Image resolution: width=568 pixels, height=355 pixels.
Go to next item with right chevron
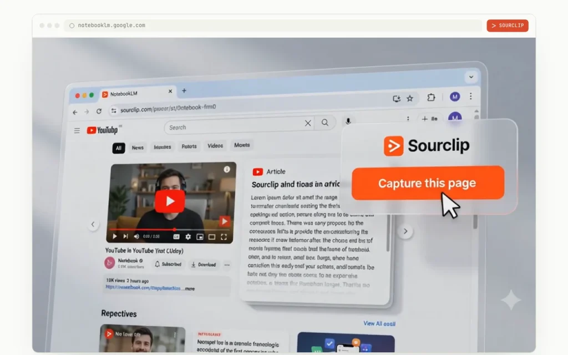pyautogui.click(x=405, y=231)
